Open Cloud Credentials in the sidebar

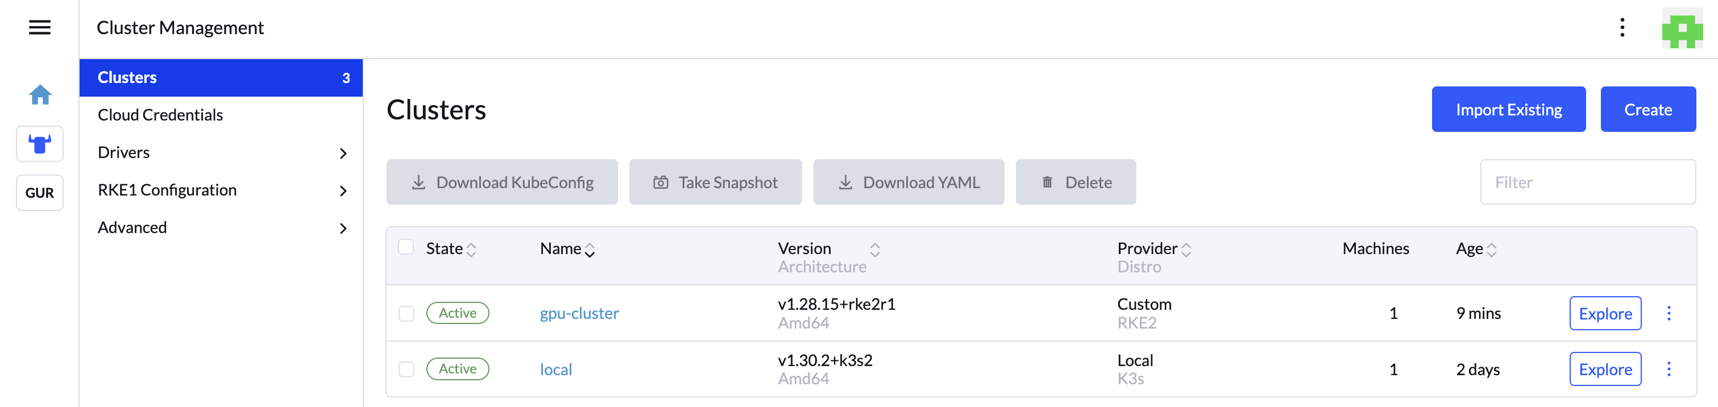point(160,115)
